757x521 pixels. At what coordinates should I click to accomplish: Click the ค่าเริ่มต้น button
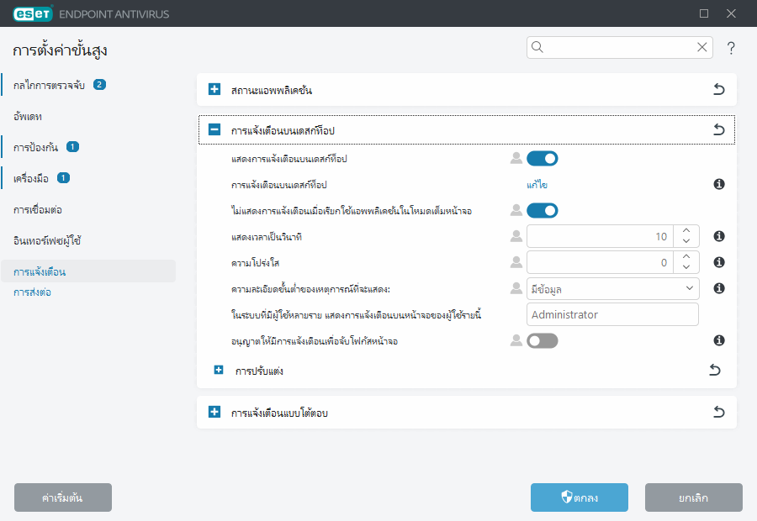click(63, 497)
